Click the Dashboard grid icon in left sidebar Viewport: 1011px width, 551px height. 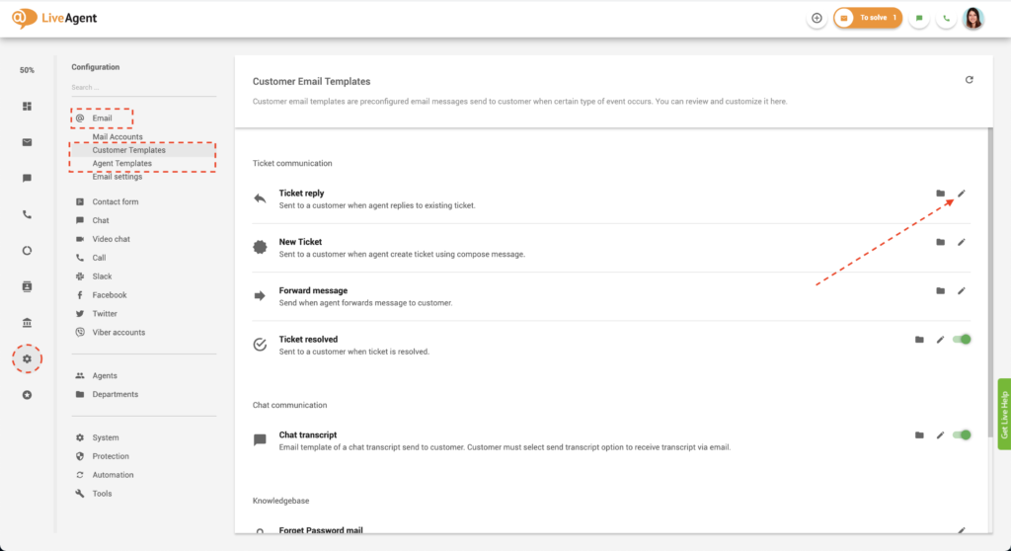tap(27, 107)
